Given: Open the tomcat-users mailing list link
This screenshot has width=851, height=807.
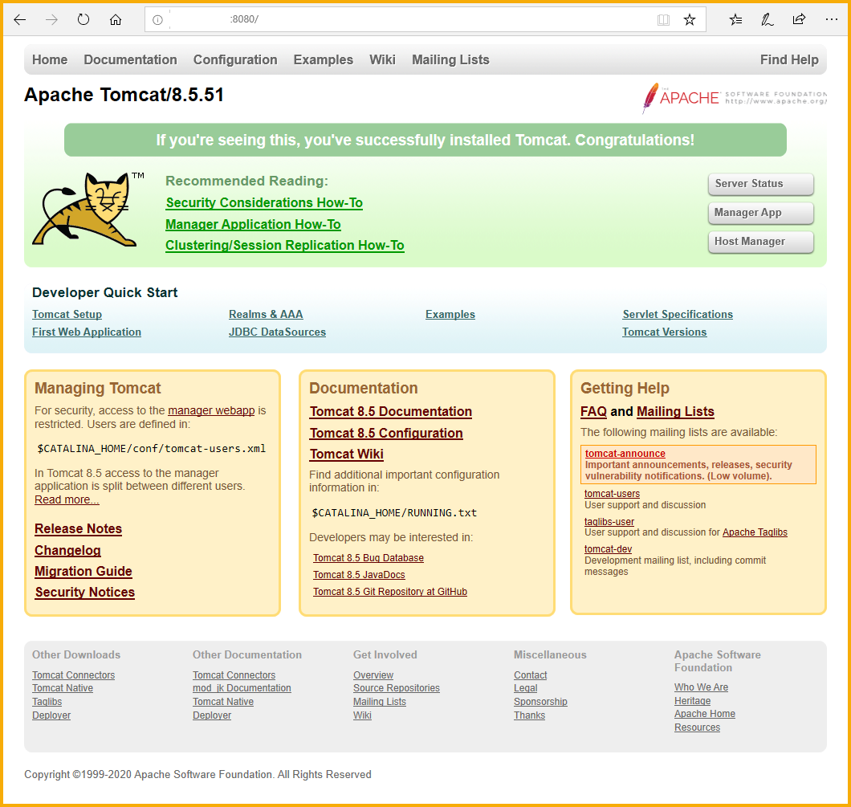Looking at the screenshot, I should [x=612, y=494].
